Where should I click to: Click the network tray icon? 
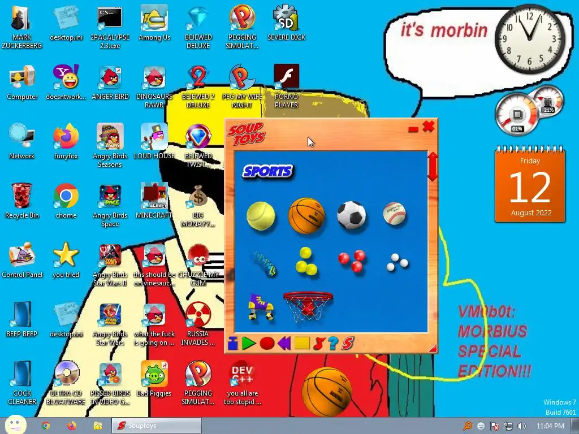point(508,426)
